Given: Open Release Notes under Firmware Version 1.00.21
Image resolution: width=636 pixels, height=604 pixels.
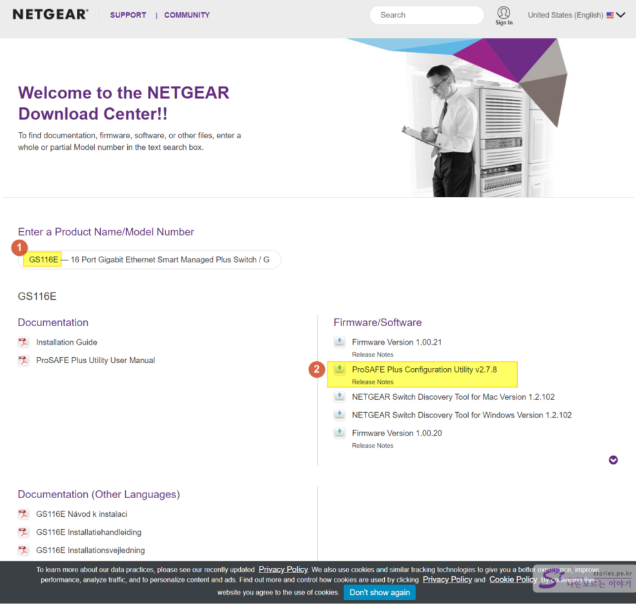Looking at the screenshot, I should coord(372,355).
